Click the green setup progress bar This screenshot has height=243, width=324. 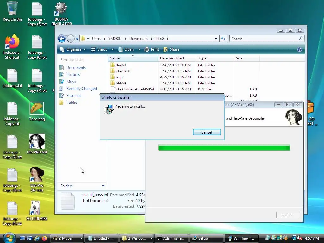point(224,147)
